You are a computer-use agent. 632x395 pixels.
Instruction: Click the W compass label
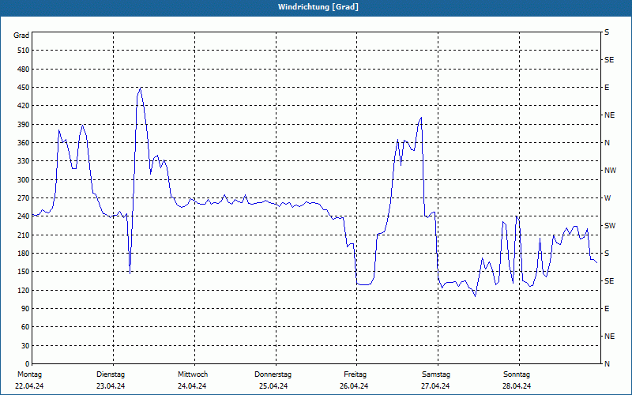pos(608,198)
